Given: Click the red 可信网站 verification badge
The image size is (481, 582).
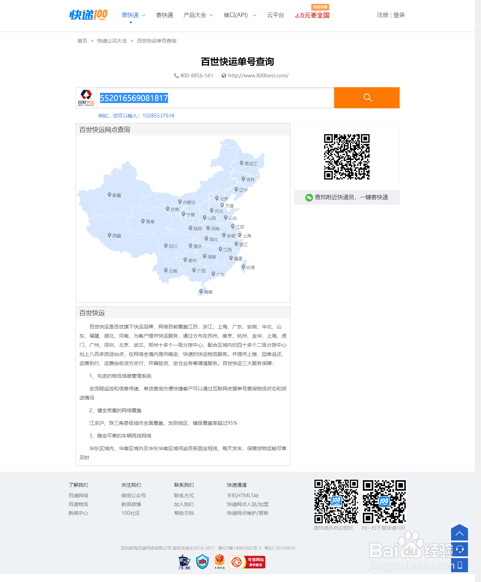Looking at the screenshot, I should click(x=247, y=562).
